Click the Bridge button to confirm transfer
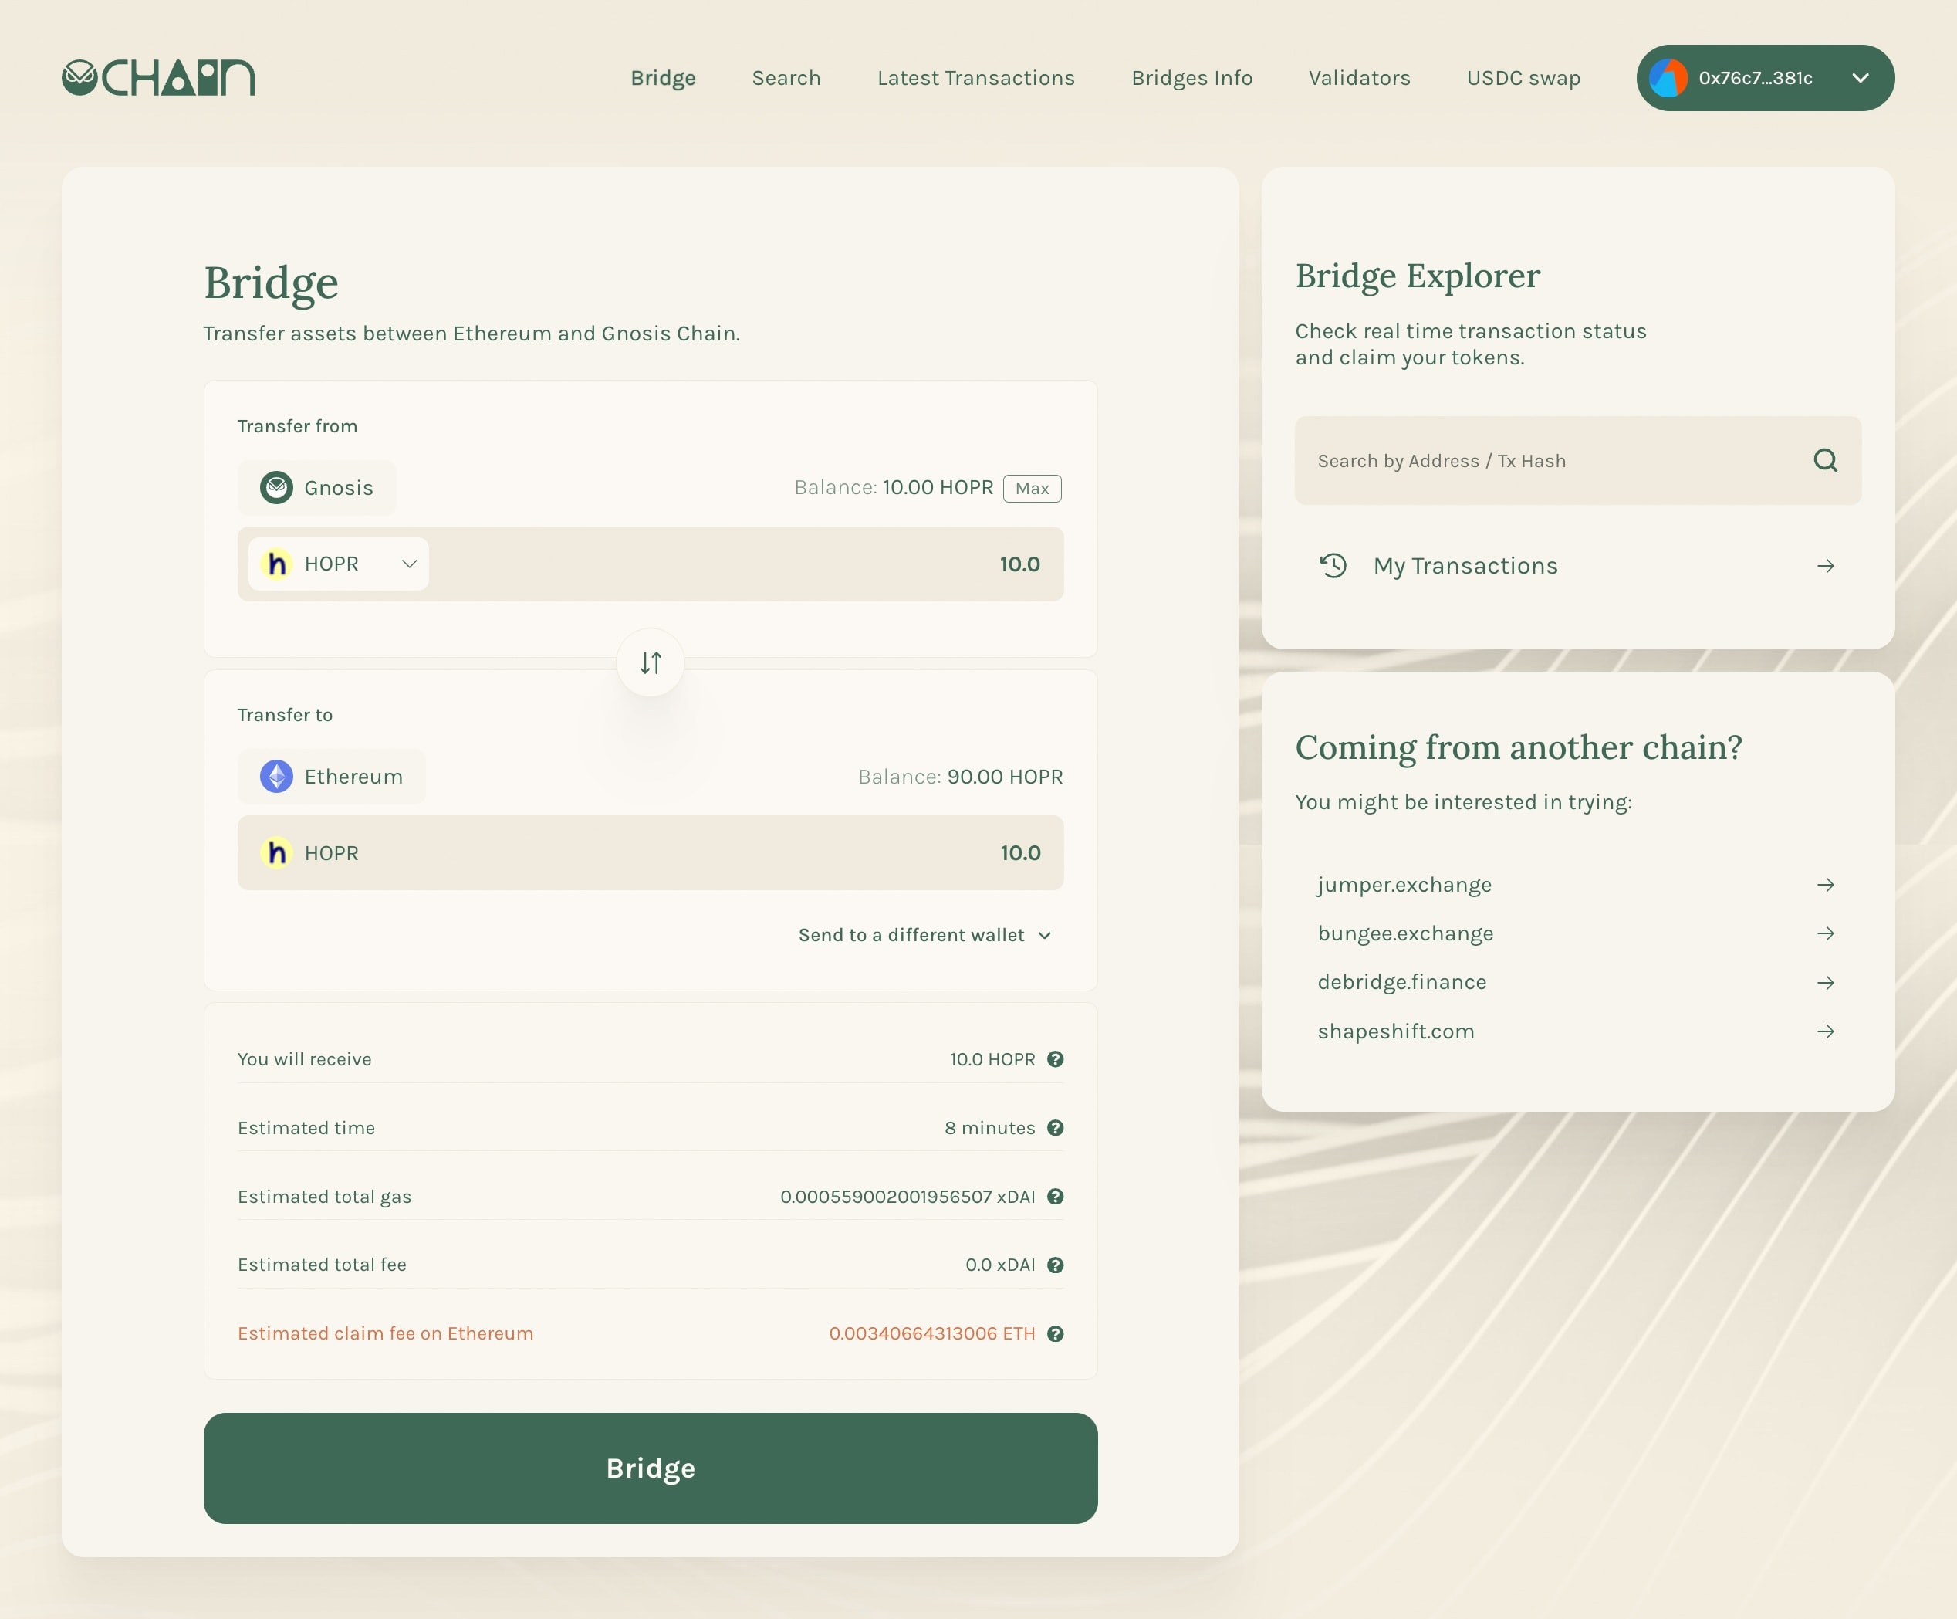Viewport: 1957px width, 1619px height. (x=651, y=1468)
